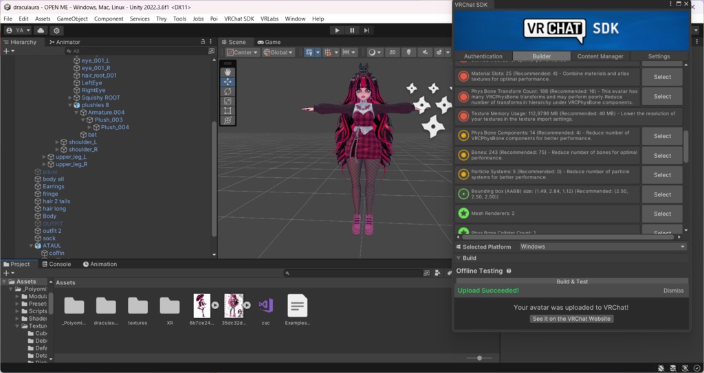Select the Move tool in Scene toolbar
704x373 pixels.
point(228,82)
